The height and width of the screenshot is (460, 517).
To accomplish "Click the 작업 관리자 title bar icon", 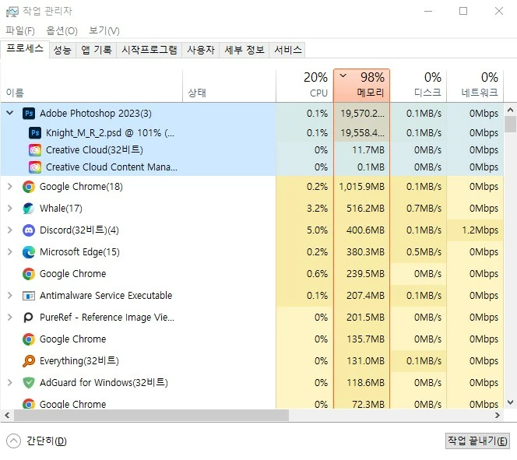I will pos(12,12).
